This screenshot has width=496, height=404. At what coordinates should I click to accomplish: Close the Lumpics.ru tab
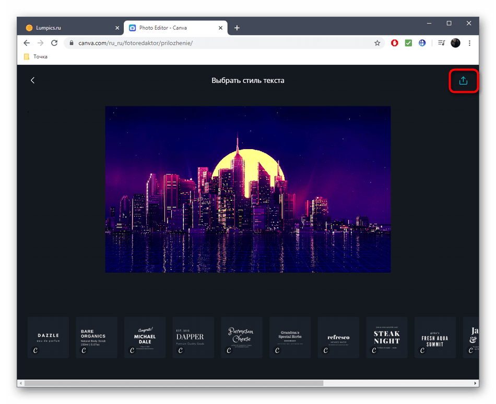pyautogui.click(x=117, y=28)
